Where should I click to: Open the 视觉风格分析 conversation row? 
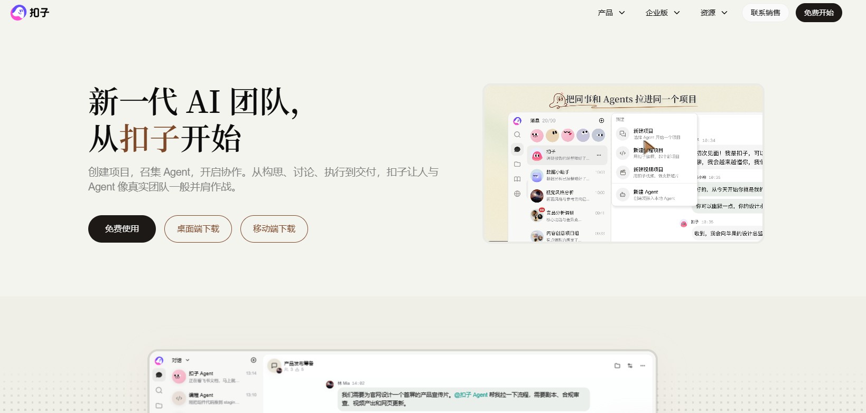[x=568, y=196]
